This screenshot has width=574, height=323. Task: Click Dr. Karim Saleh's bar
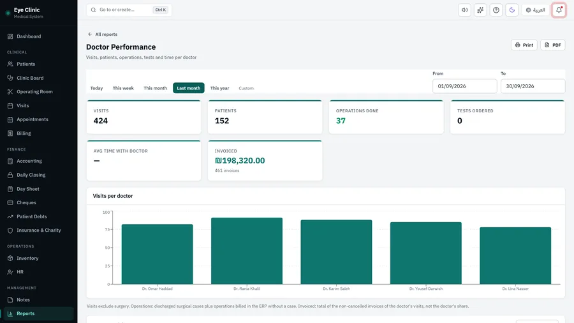[336, 252]
